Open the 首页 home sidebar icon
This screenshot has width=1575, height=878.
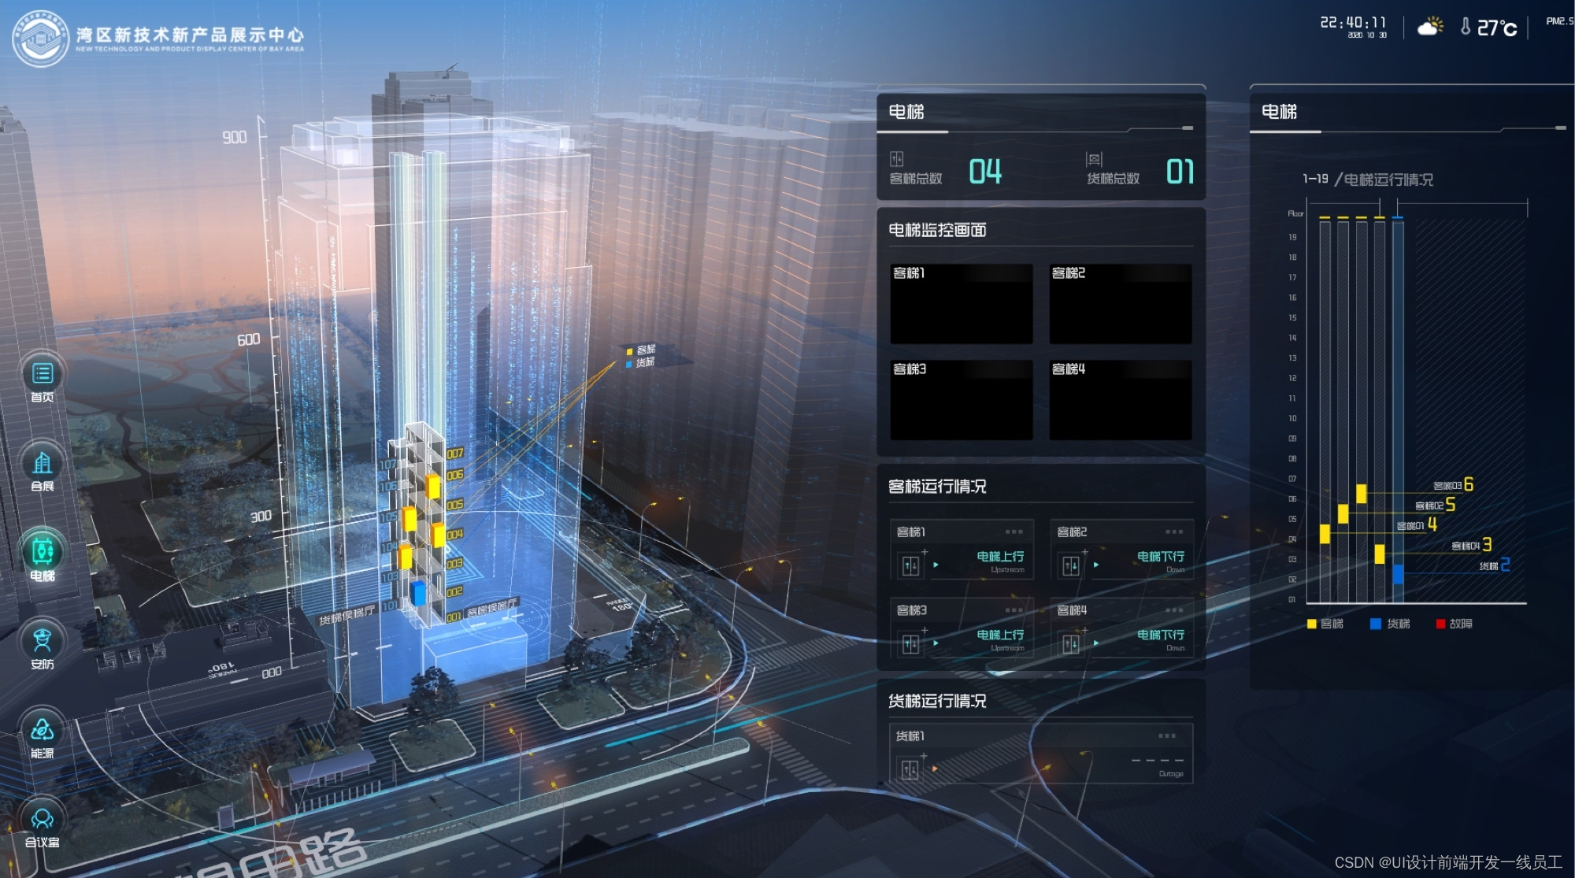pos(43,374)
